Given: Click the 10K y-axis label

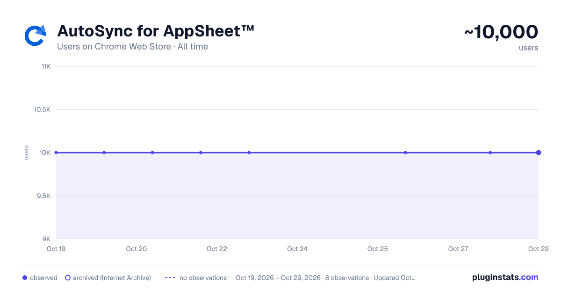Looking at the screenshot, I should tap(45, 153).
